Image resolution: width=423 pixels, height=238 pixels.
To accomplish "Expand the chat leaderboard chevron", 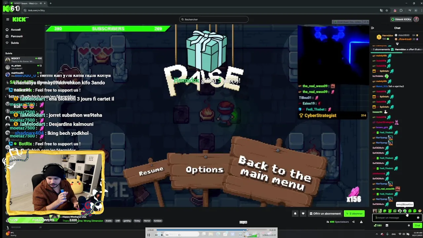I will (397, 44).
